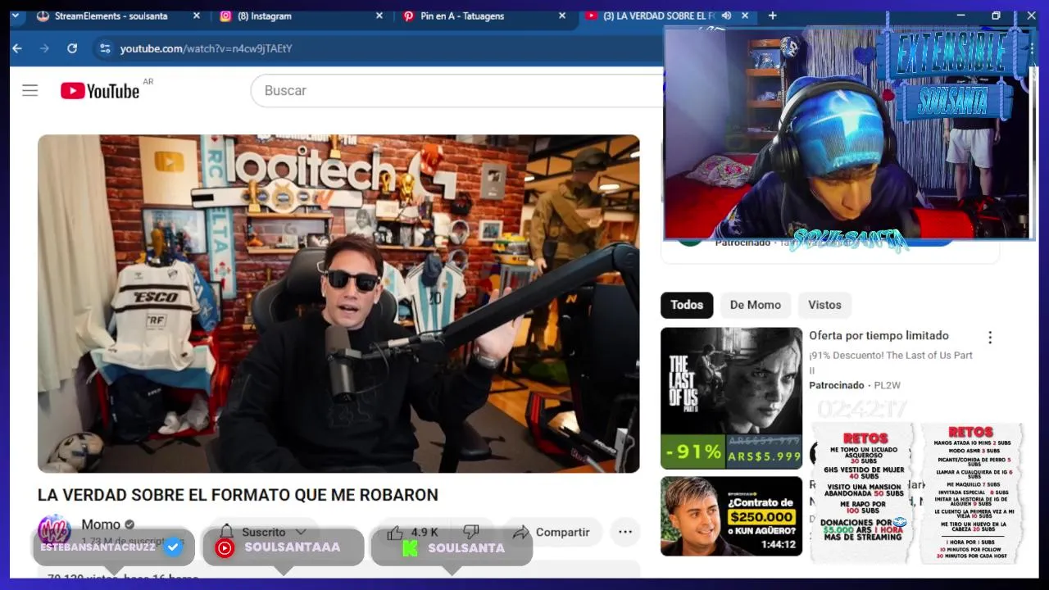Open a new browser tab

coord(772,16)
